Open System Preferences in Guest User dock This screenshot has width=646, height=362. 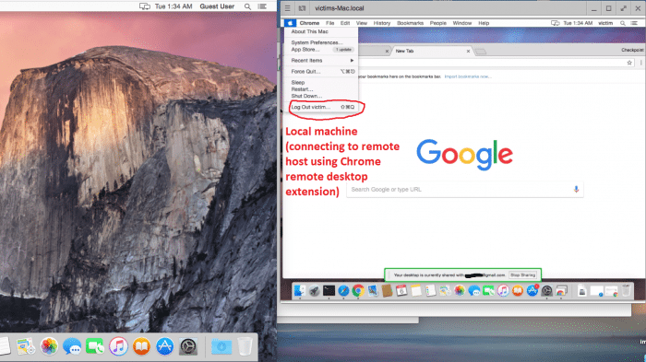(188, 346)
